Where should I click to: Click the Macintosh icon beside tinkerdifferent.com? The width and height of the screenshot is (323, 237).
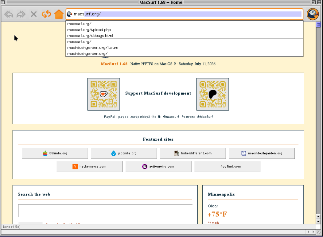(176, 153)
